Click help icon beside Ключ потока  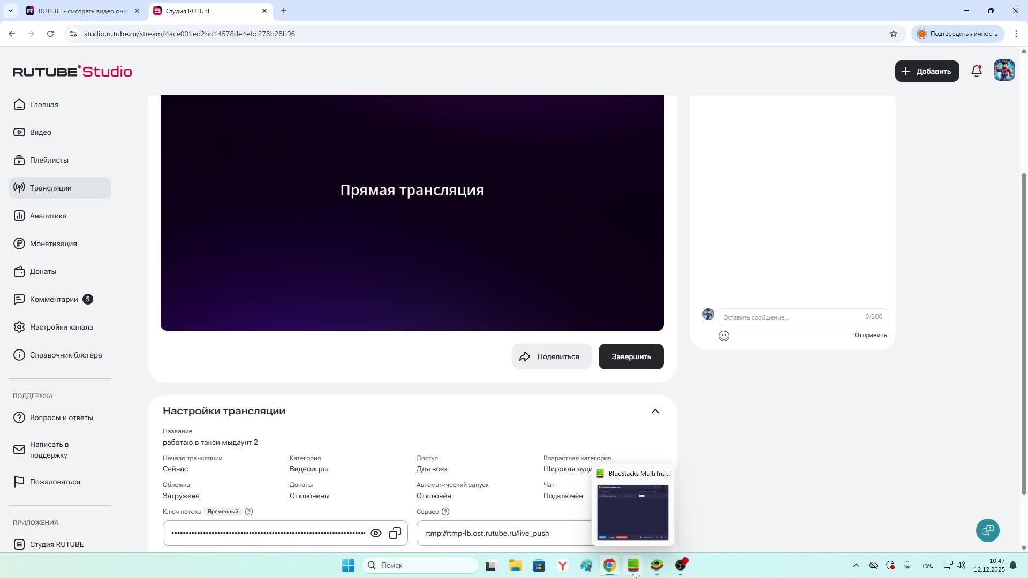(x=249, y=512)
